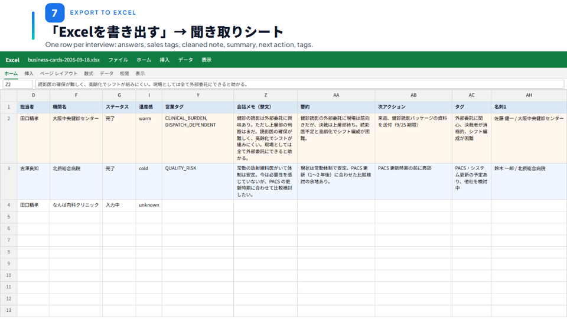Switch to the 挿入 ribbon tab
567x319 pixels.
[29, 73]
